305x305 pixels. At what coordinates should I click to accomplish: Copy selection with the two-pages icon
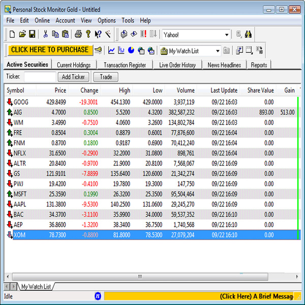pos(55,34)
